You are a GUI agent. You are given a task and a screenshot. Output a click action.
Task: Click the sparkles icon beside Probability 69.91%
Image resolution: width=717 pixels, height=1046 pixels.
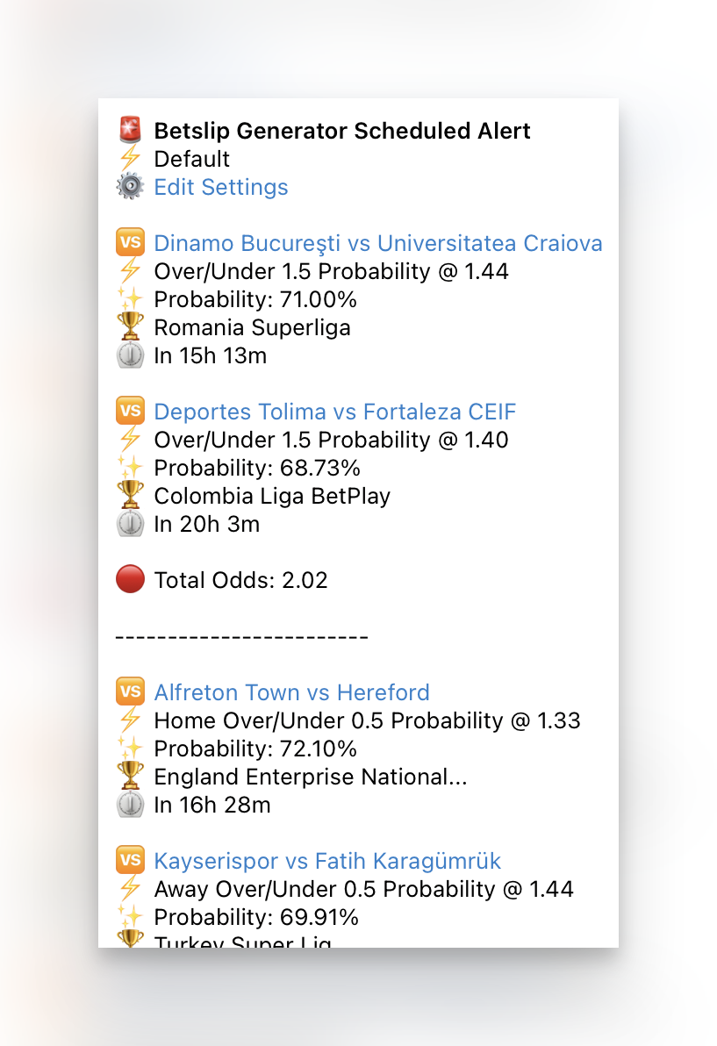[130, 917]
